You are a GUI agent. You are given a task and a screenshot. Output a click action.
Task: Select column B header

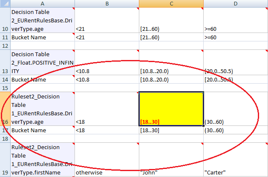107,3
